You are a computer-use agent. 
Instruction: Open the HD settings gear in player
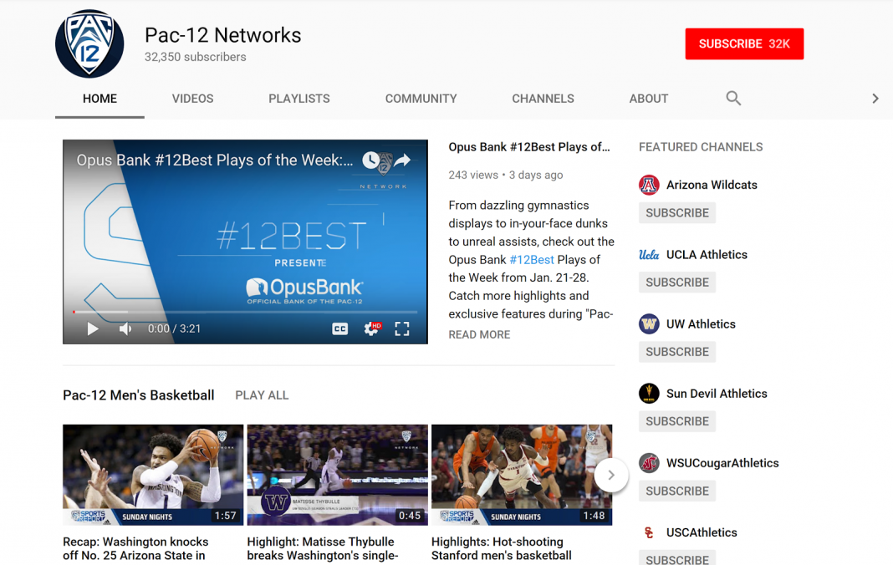pos(372,328)
